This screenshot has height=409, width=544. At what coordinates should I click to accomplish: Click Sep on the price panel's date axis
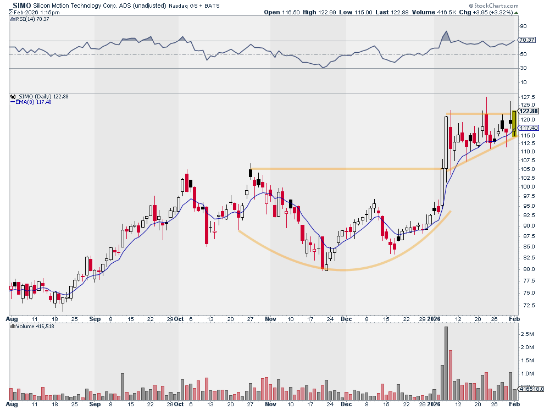[95, 319]
